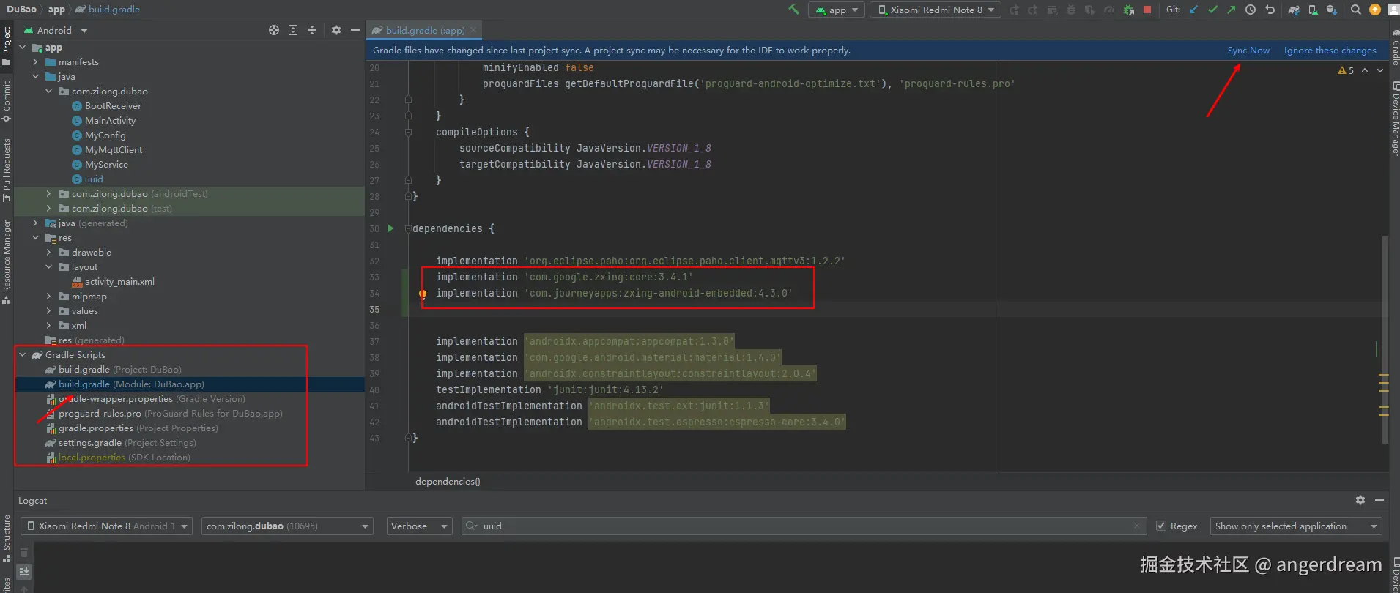Click the Search Everywhere magnifier icon
Image resolution: width=1400 pixels, height=593 pixels.
click(x=1356, y=10)
